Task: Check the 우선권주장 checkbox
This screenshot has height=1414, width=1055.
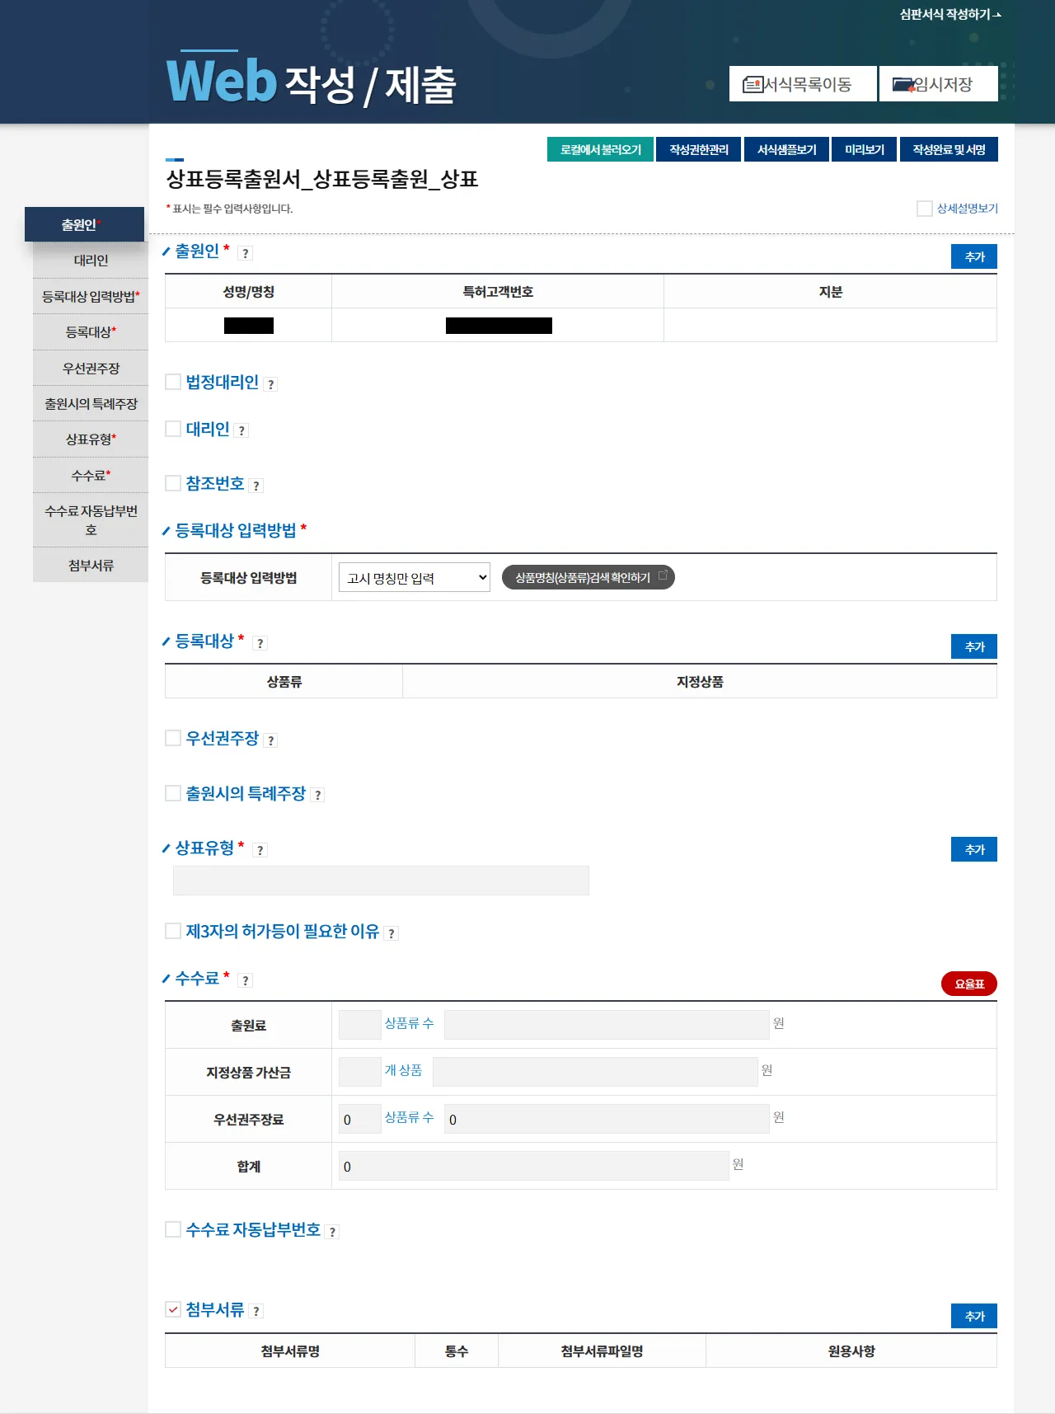Action: pyautogui.click(x=173, y=738)
